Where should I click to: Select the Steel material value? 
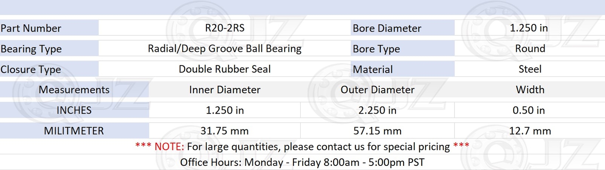(530, 69)
